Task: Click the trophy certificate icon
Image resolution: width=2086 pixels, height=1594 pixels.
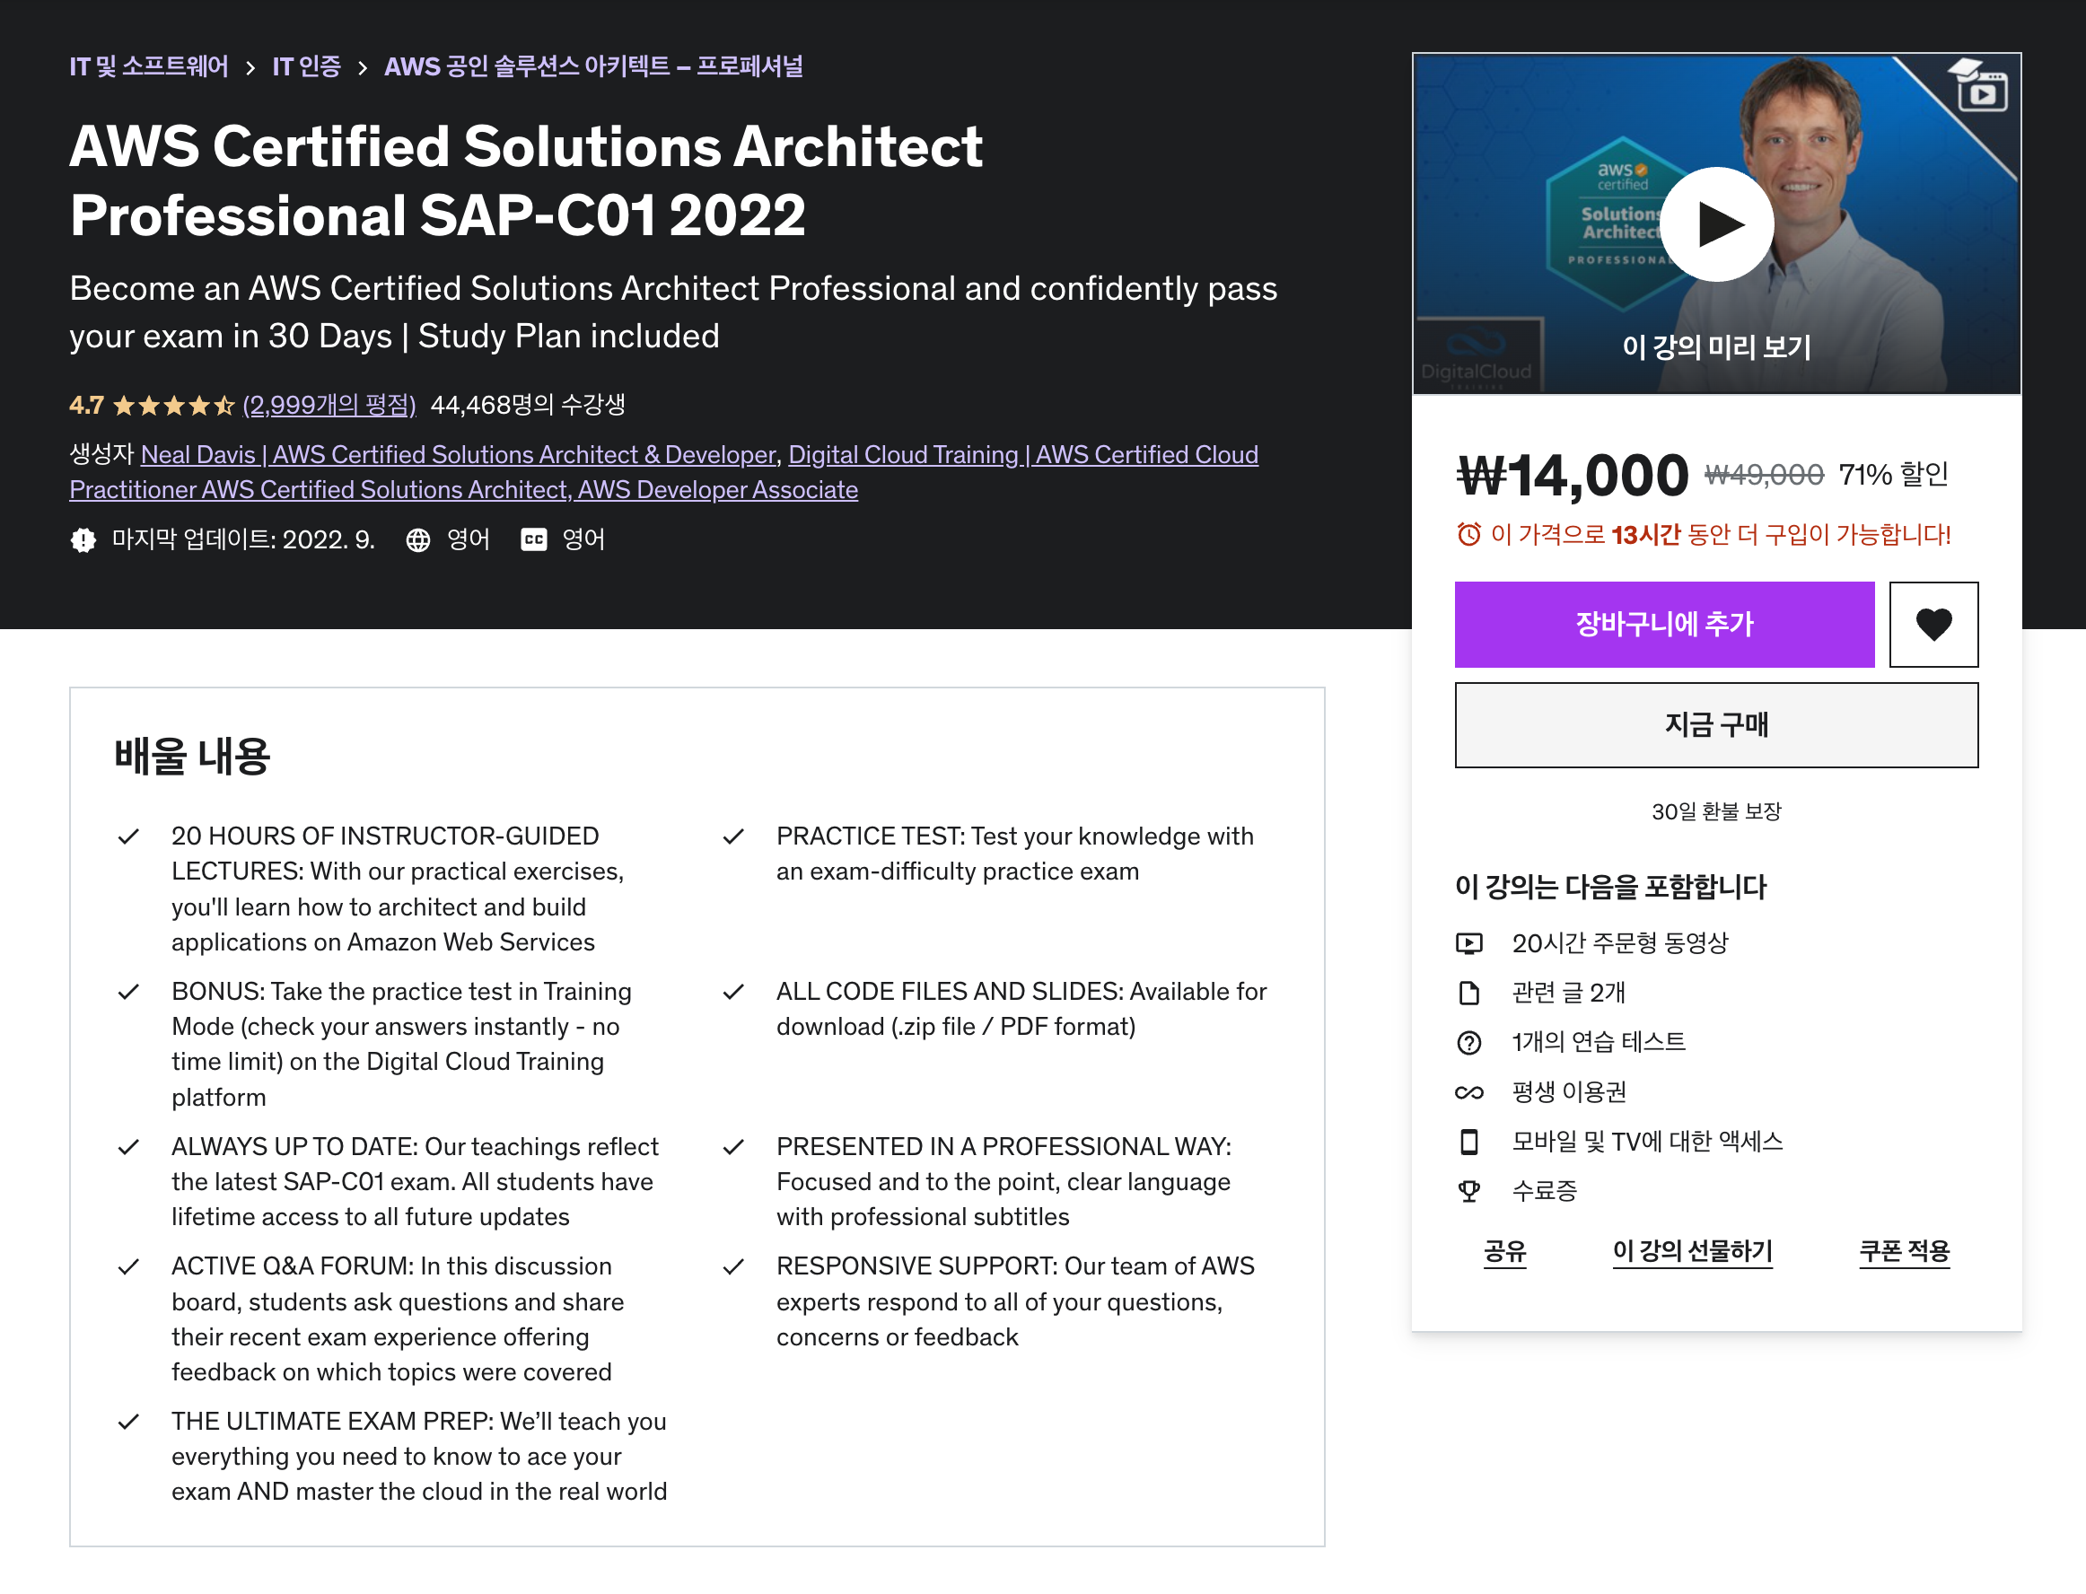Action: [x=1468, y=1191]
